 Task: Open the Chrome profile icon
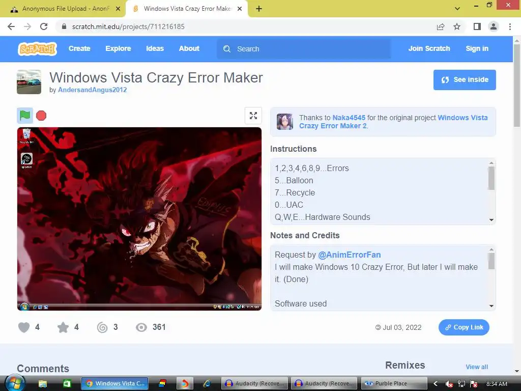click(x=494, y=26)
